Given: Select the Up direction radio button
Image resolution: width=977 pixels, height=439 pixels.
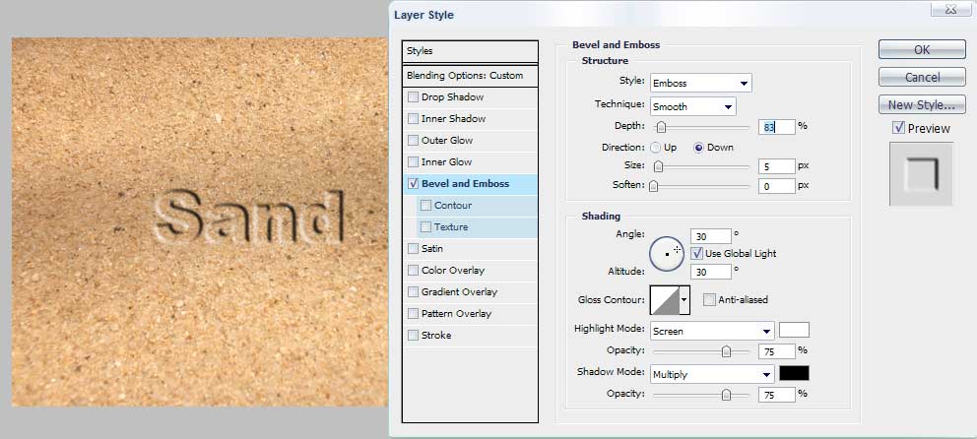Looking at the screenshot, I should 656,148.
